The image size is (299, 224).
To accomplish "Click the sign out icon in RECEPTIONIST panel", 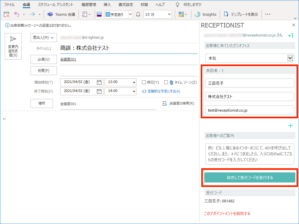I will pos(290,36).
